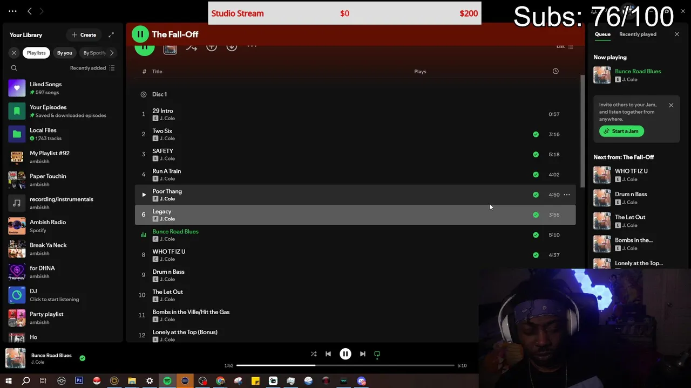Toggle saved checkmark for SAFETY
Screen dimensions: 691x388
click(x=536, y=154)
